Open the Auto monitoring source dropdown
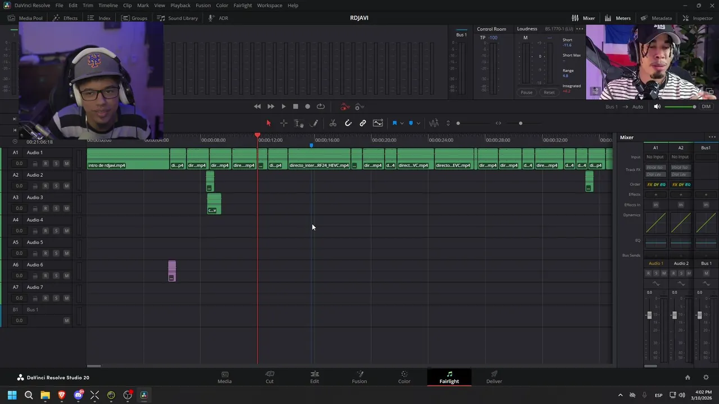719x404 pixels. click(638, 107)
